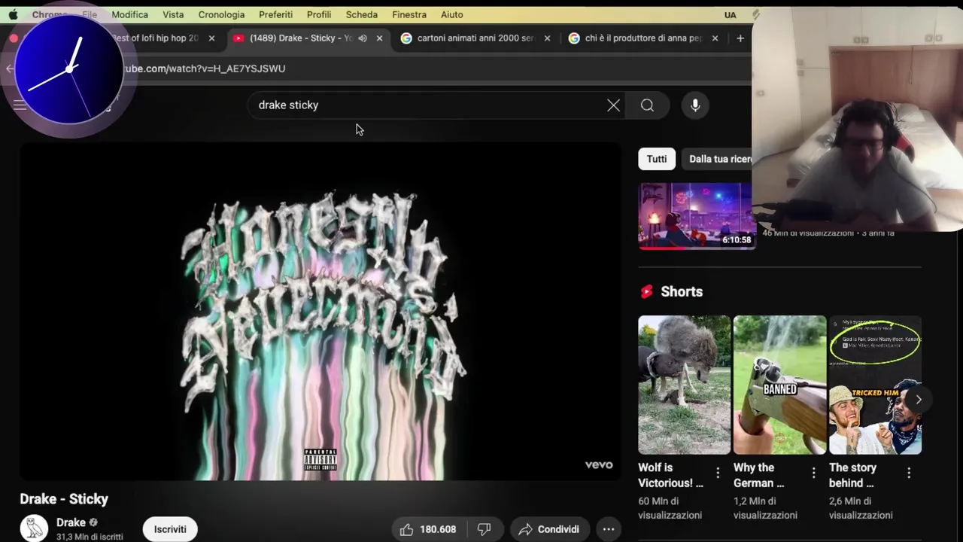Open the Drake channel name link
Viewport: 963px width, 542px height.
click(x=71, y=522)
